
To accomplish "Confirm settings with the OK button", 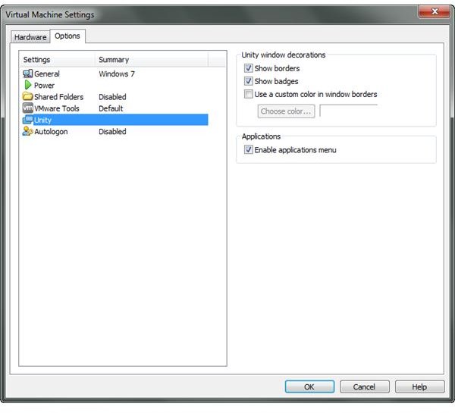I will [309, 387].
